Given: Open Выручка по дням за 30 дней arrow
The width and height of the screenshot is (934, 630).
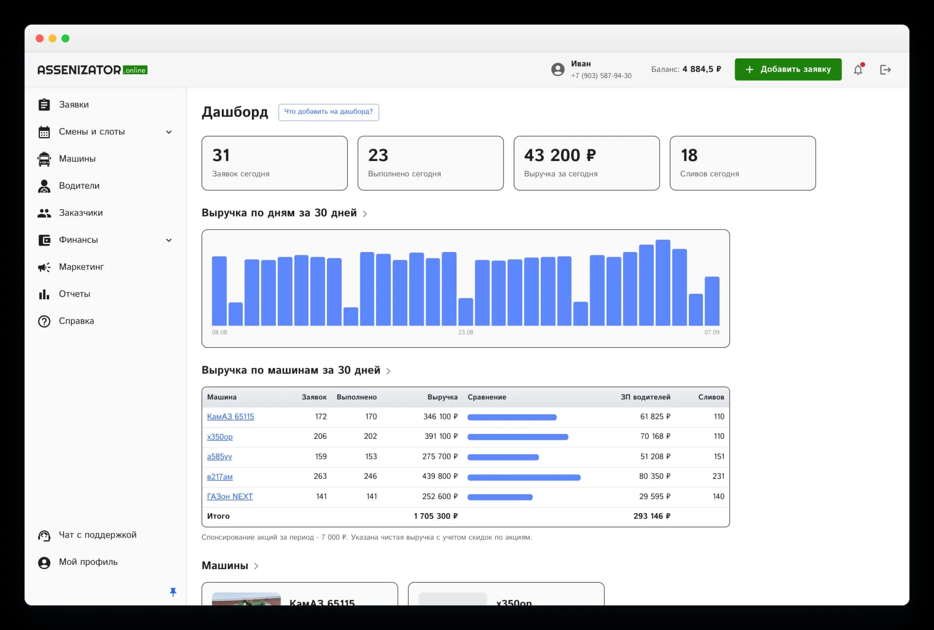Looking at the screenshot, I should click(x=365, y=214).
